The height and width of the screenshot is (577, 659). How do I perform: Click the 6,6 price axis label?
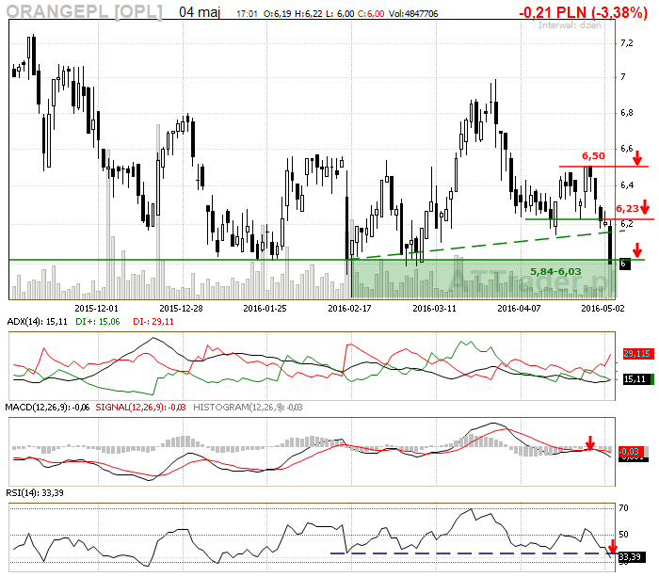(627, 149)
